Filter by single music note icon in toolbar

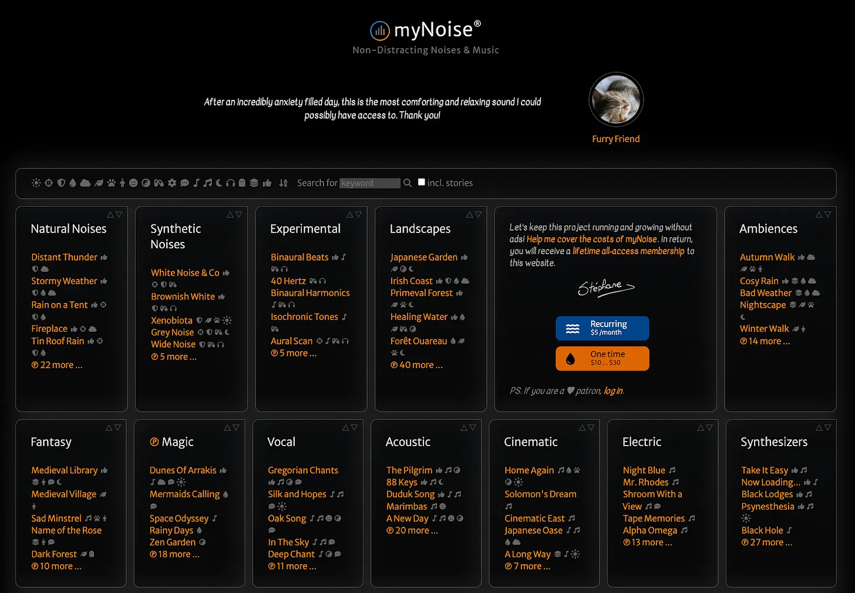(196, 183)
